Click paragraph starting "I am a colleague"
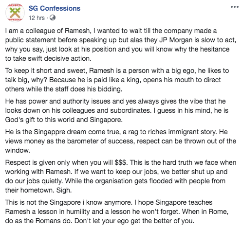This screenshot has width=242, height=229. (x=121, y=45)
